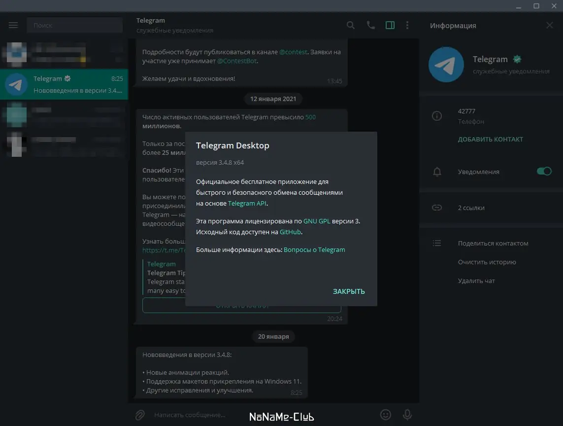Viewport: 563px width, 426px height.
Task: Maximize the Telegram window
Action: (x=536, y=6)
